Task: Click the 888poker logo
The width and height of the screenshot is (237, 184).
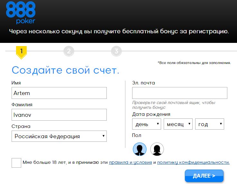Action: coord(21,12)
